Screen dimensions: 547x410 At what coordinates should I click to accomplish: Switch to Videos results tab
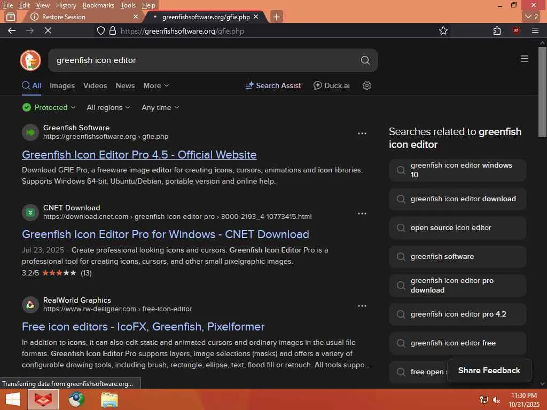coord(95,85)
